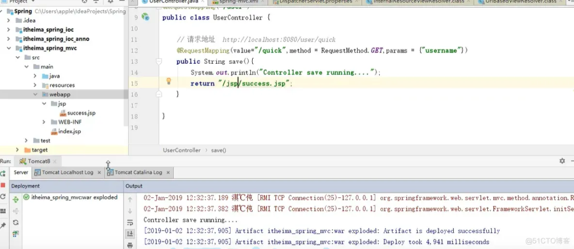Screen dimensions: 574x249
Task: Click the public class UserController declaration
Action: pos(216,17)
